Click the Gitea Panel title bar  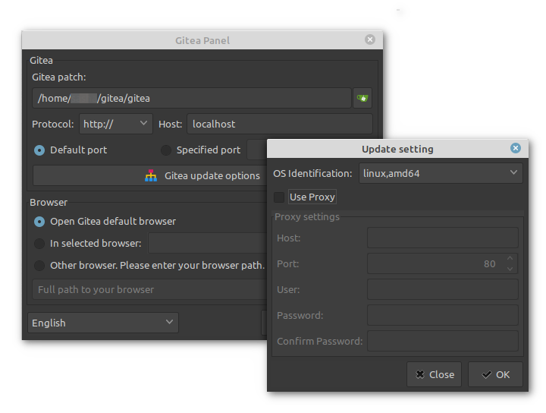202,40
